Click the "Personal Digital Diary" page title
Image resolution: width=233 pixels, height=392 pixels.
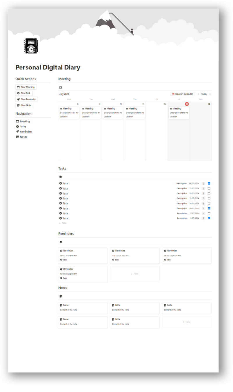click(x=48, y=67)
